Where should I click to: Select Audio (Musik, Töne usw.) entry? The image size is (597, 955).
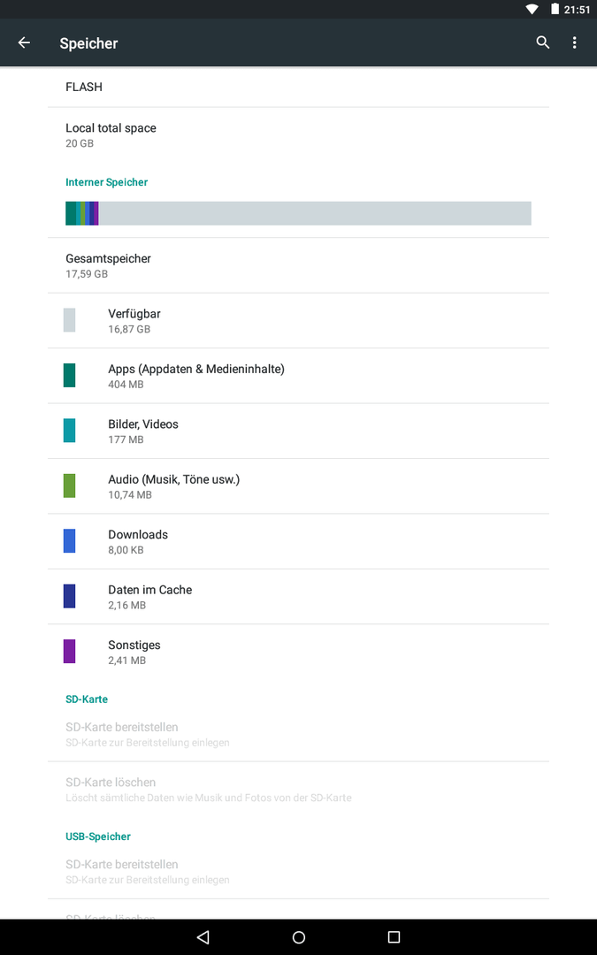click(299, 486)
